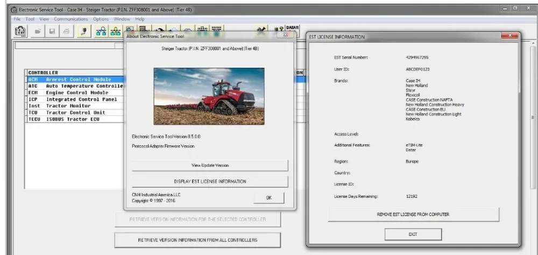Click REMOVE EST LICENSE FROM COMPUTER button
The height and width of the screenshot is (255, 538).
point(413,215)
